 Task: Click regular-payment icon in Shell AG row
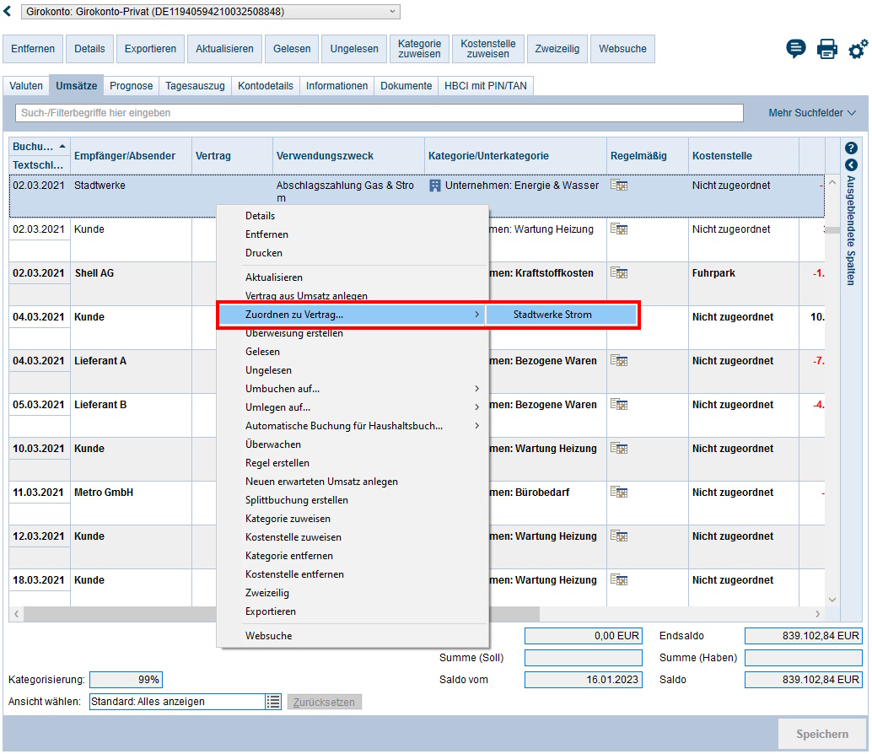click(619, 273)
